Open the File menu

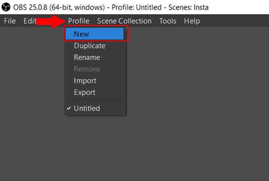coord(10,21)
